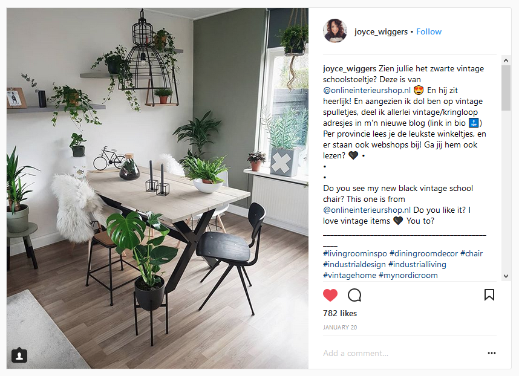Screen dimensions: 519x376
Task: Open the January 20 post date
Action: (340, 328)
